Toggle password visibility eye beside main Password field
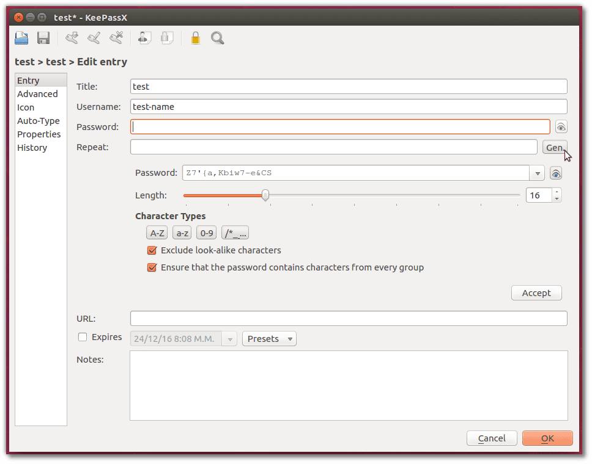Screen dimensions: 592x464 click(561, 127)
